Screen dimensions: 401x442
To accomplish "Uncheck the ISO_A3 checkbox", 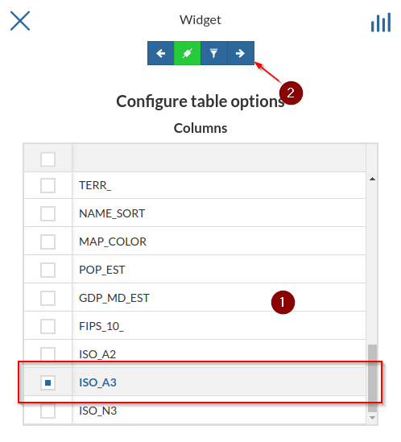I will coord(48,382).
